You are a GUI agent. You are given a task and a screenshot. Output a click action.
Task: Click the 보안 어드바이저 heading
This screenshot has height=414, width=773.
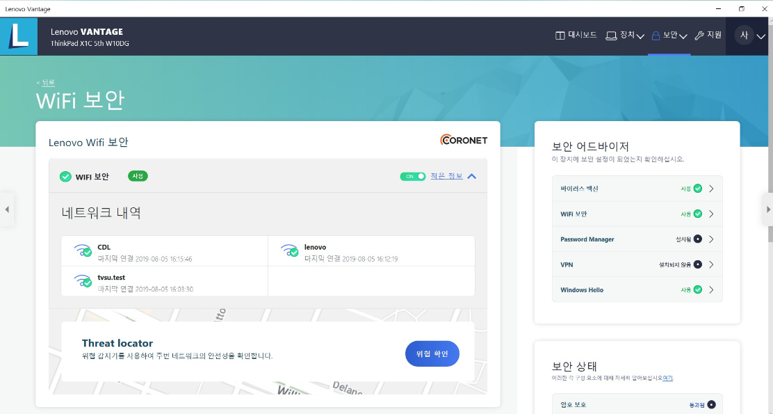click(590, 147)
